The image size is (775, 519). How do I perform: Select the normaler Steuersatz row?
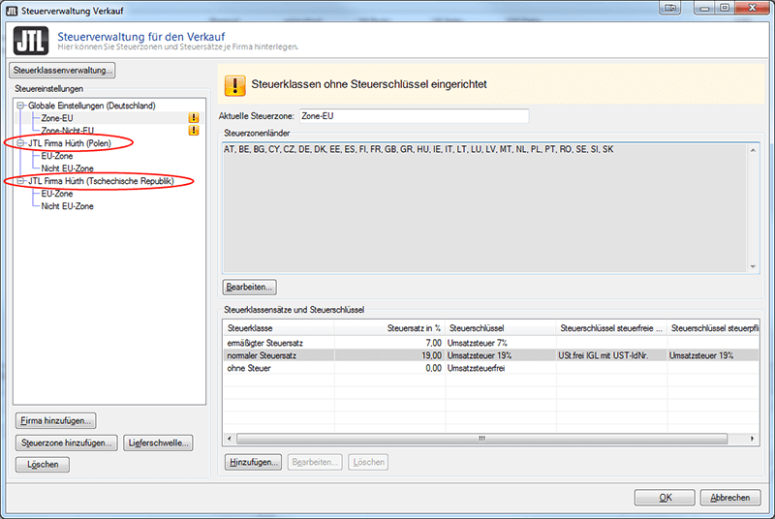491,355
